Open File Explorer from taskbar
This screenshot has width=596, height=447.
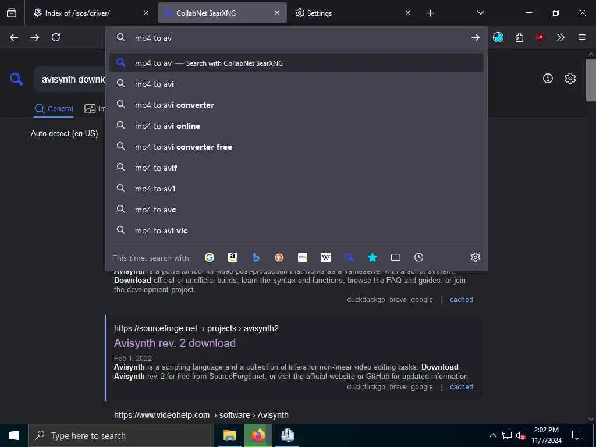tap(229, 435)
